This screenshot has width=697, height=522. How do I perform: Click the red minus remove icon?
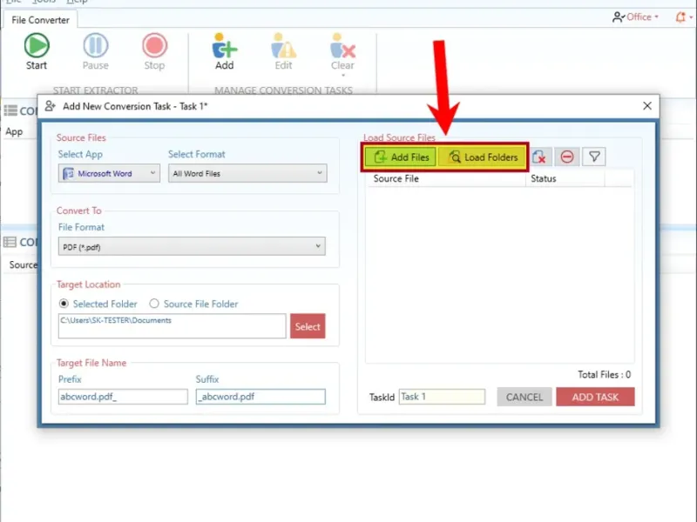[x=567, y=157]
